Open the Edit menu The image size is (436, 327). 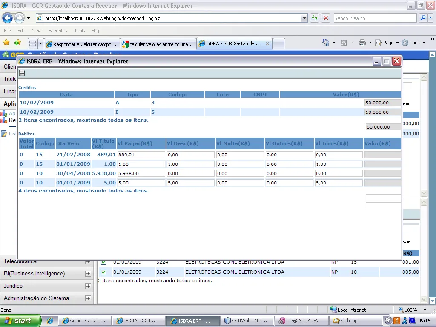pos(21,31)
